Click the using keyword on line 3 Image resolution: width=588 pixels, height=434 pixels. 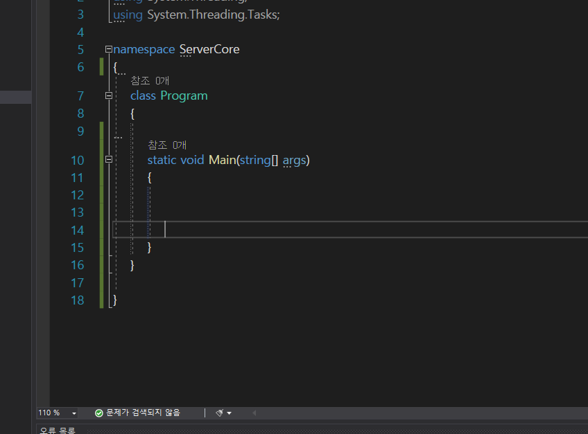pos(128,15)
